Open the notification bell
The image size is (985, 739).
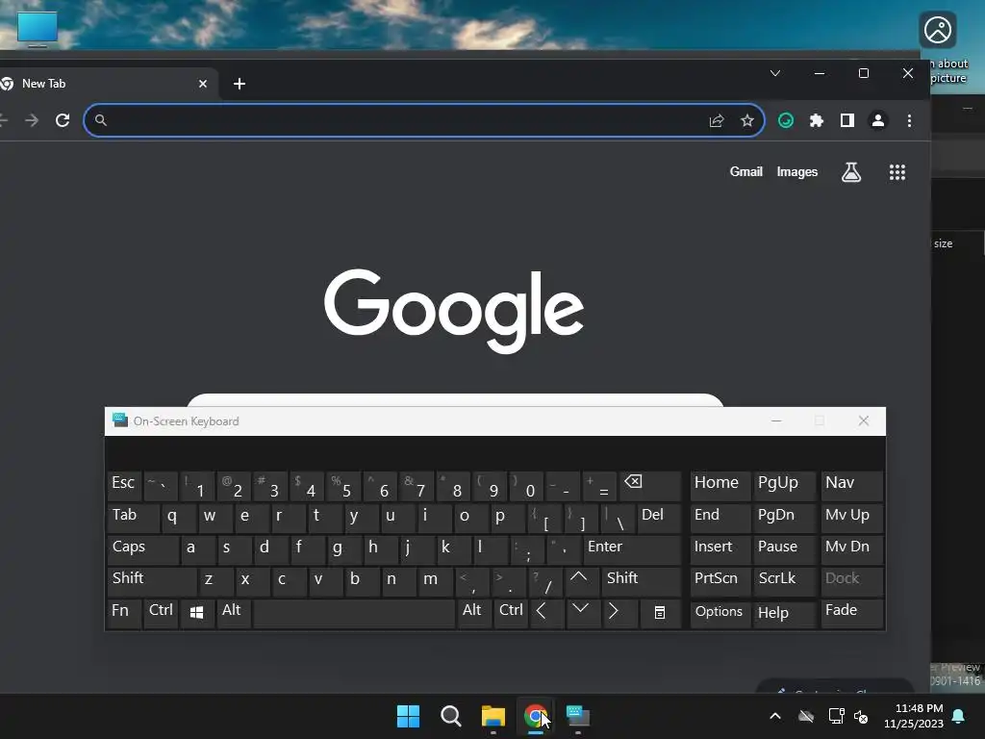[959, 716]
